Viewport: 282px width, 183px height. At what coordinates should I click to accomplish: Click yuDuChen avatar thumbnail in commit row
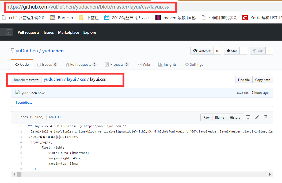tap(18, 93)
